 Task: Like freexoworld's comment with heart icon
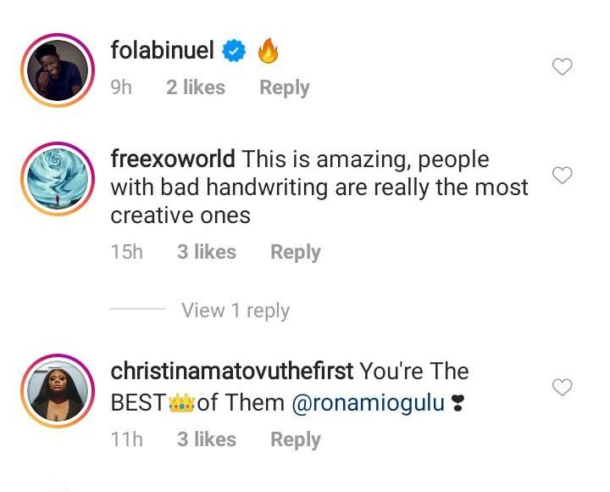click(563, 176)
